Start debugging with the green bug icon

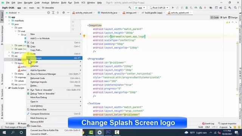[x=186, y=8]
